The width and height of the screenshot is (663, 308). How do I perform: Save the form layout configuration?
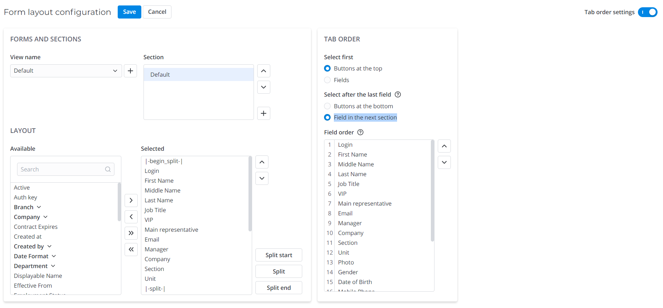[x=129, y=12]
